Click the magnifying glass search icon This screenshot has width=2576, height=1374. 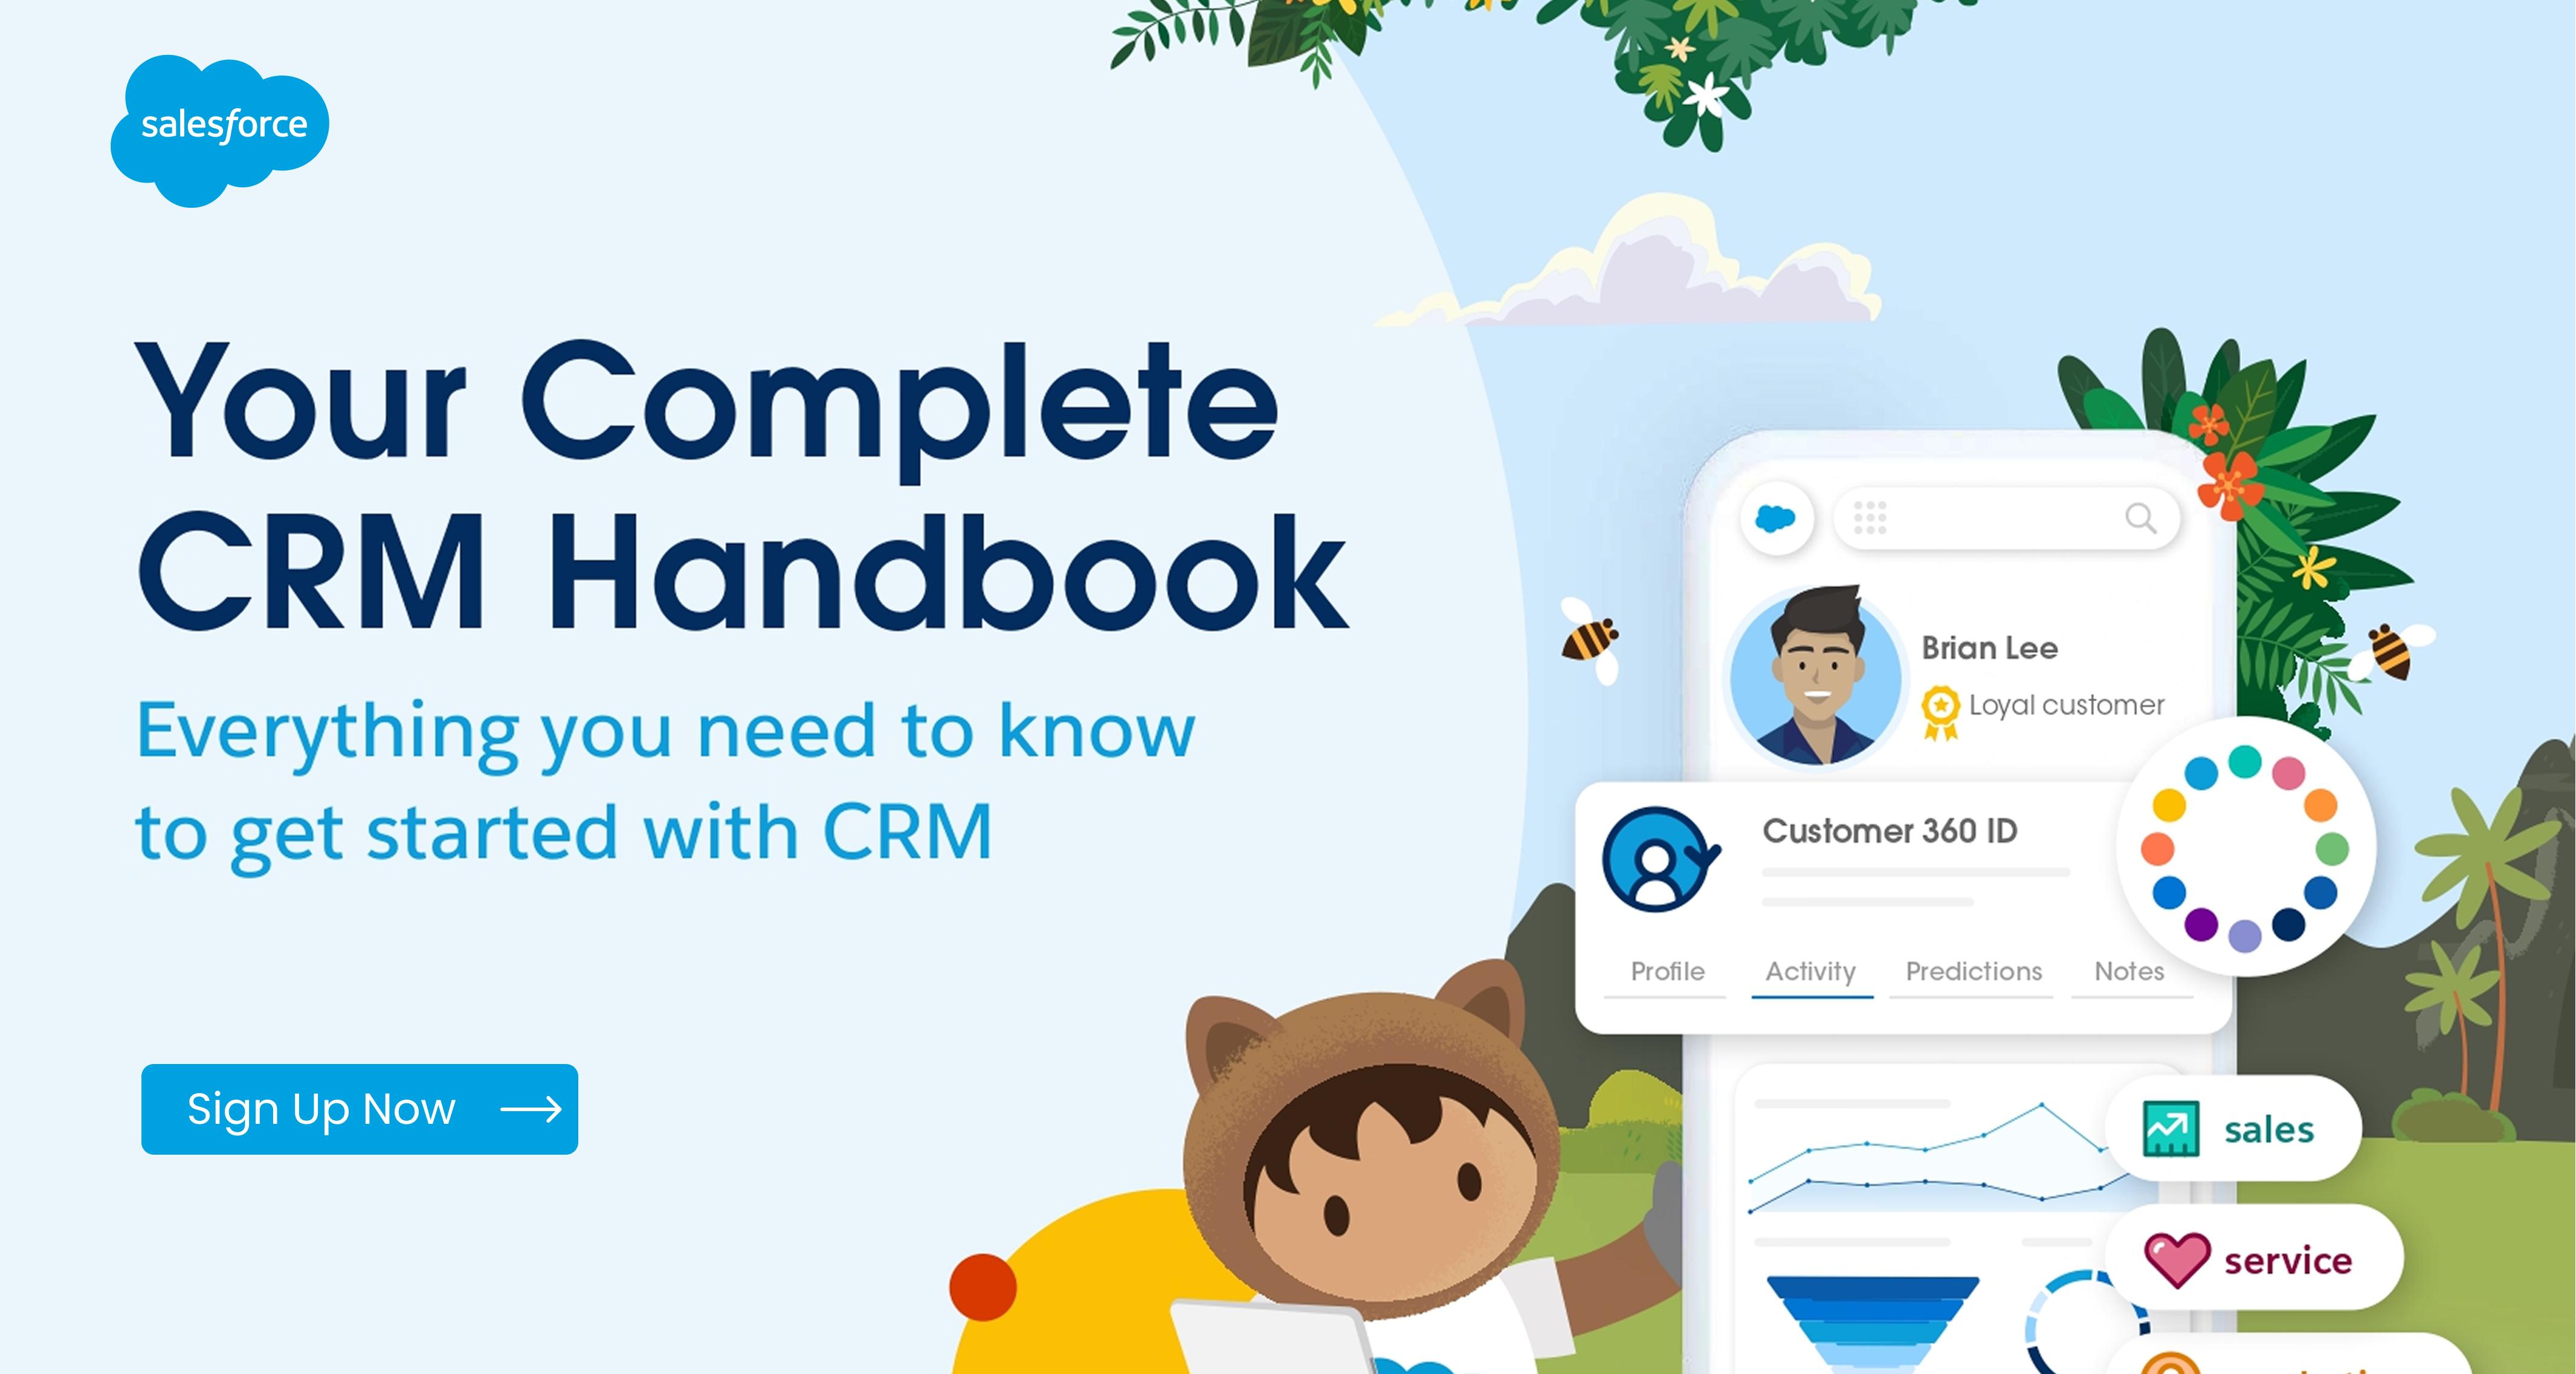2140,518
